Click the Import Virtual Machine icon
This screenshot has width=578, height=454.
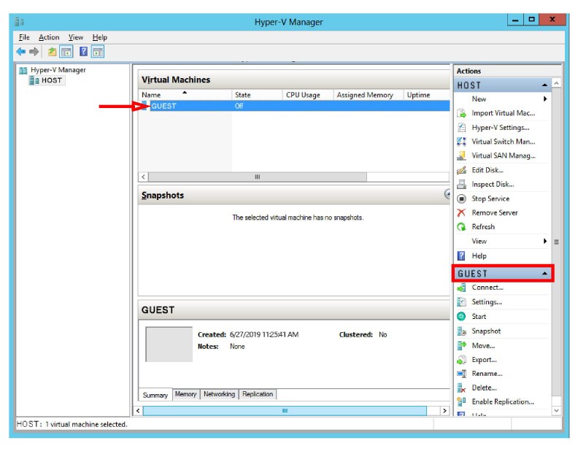pos(461,113)
